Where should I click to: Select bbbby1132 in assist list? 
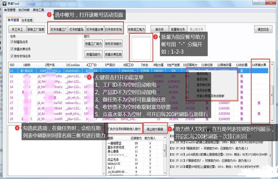(114, 164)
